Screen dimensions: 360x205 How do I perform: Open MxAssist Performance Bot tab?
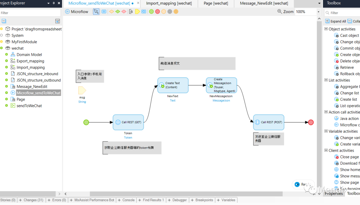[x=92, y=200]
